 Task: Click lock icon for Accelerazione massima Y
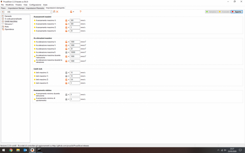(66, 45)
